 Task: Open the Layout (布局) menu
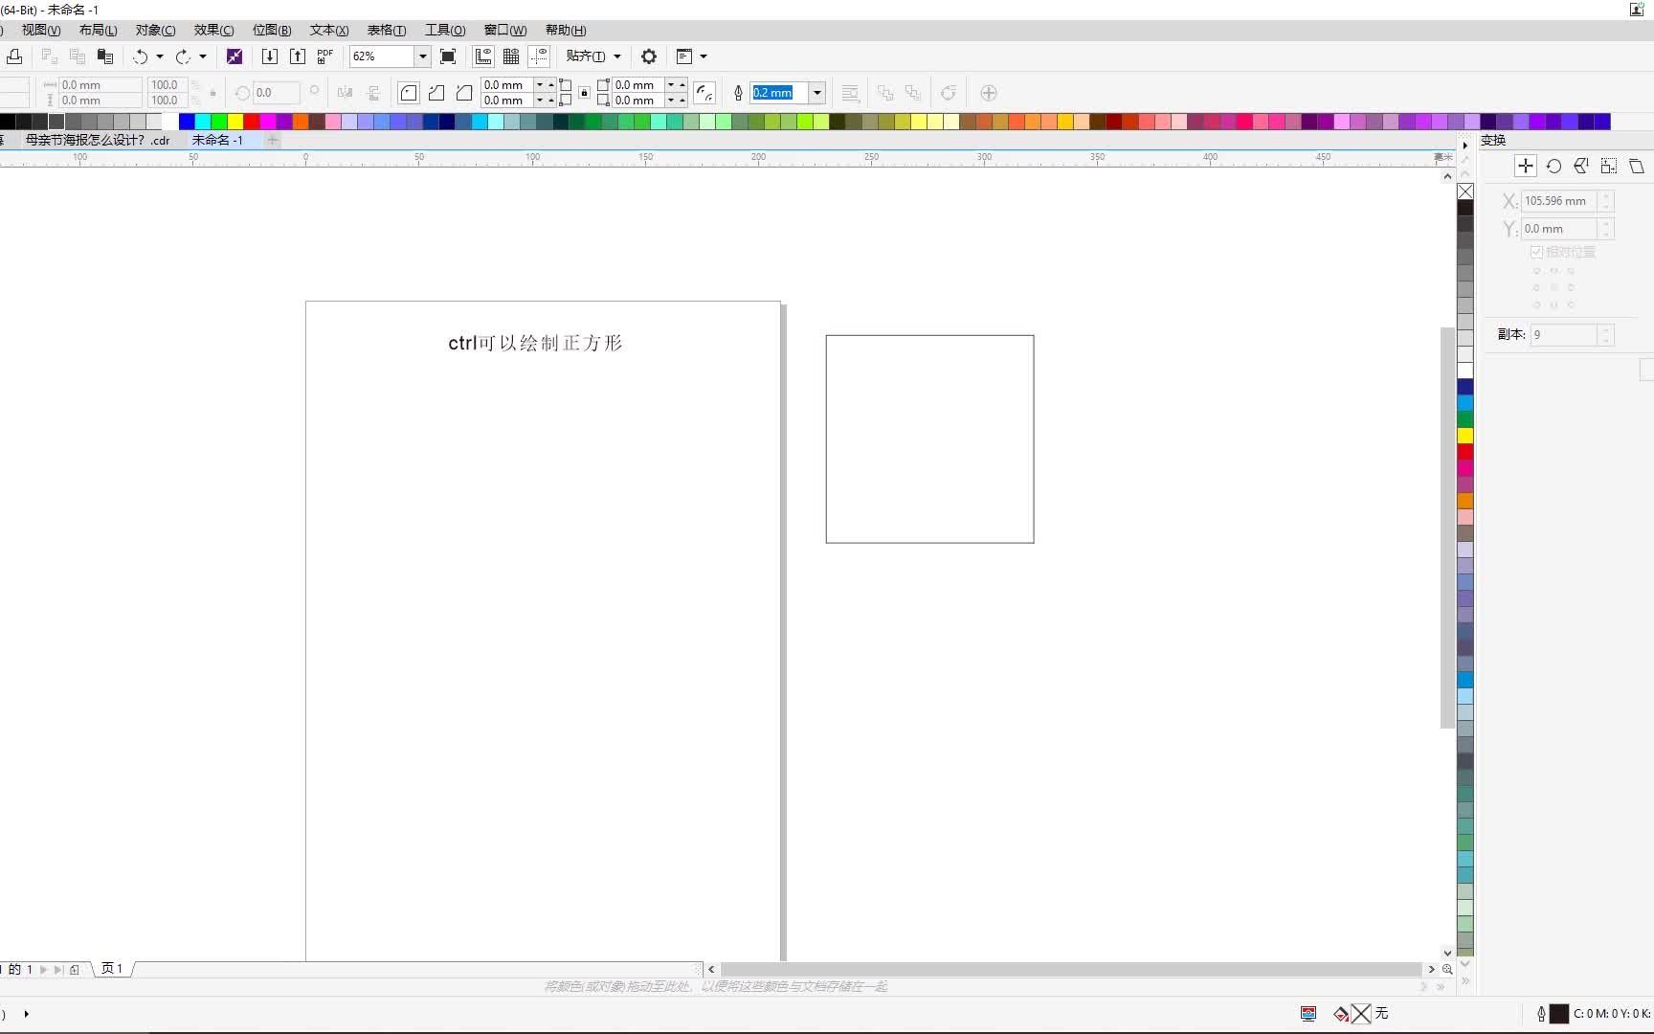click(98, 30)
